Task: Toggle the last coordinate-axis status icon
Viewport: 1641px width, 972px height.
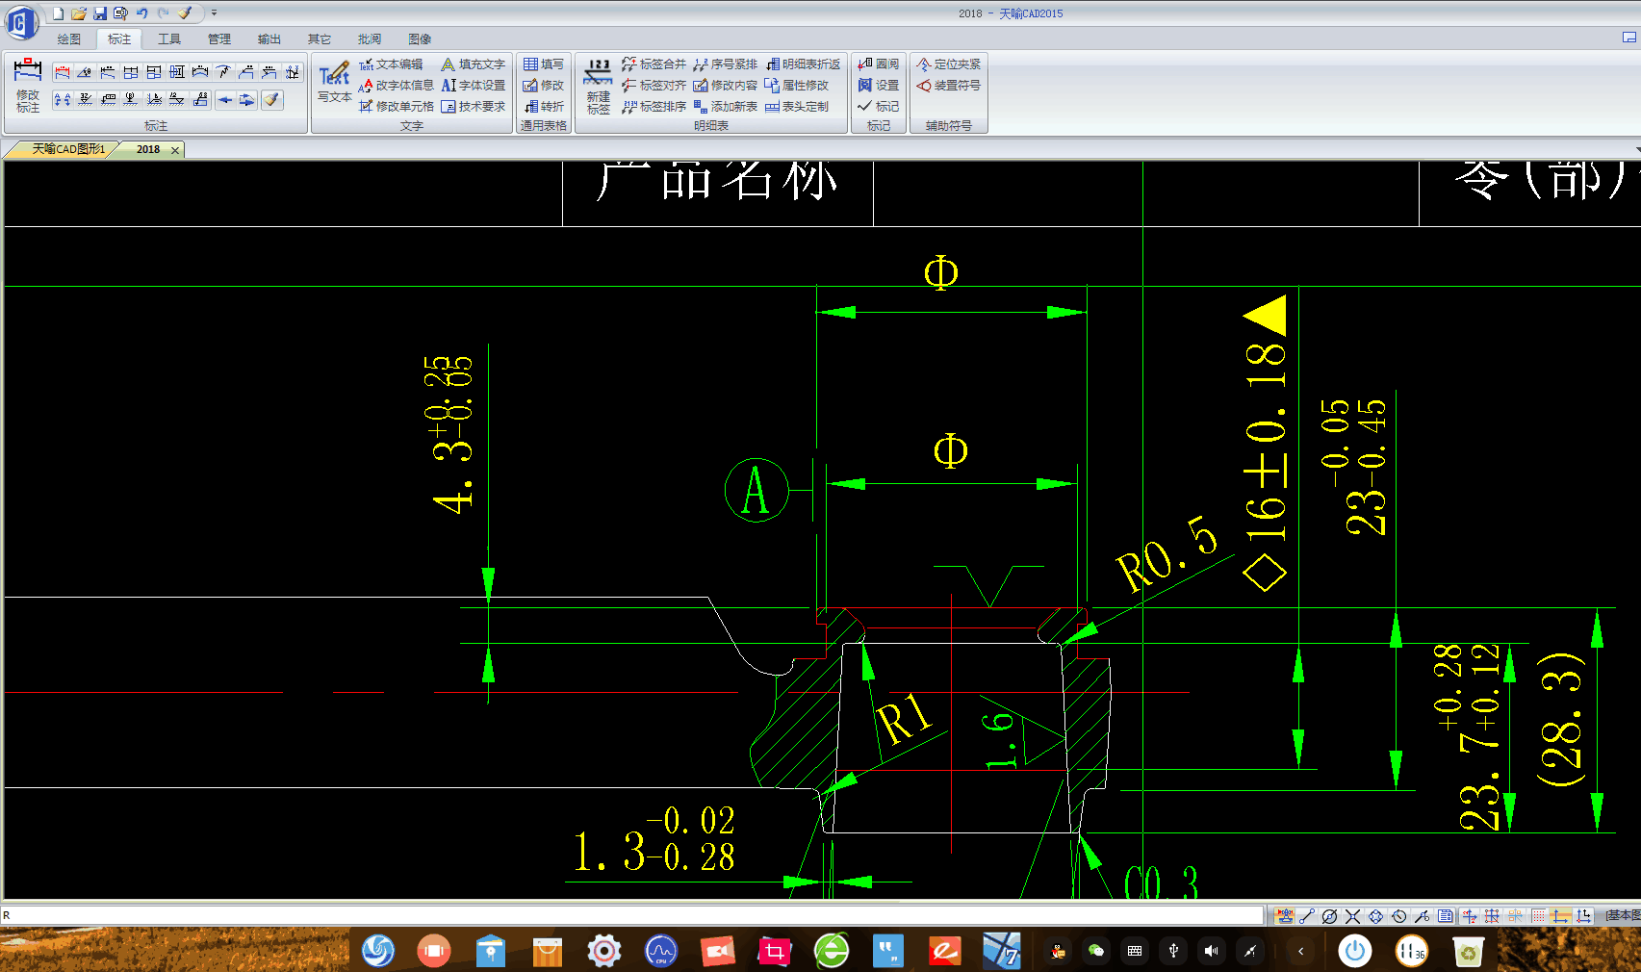Action: 1584,916
